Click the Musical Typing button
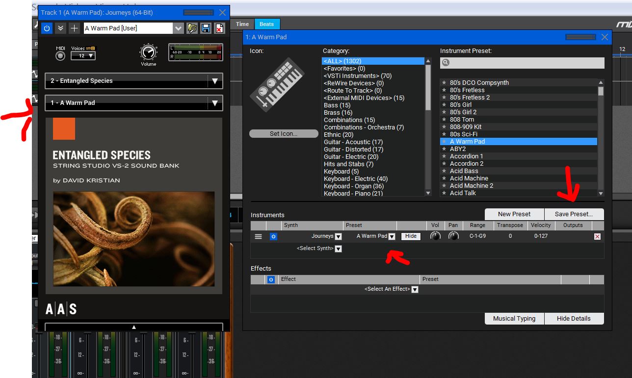 coord(514,319)
